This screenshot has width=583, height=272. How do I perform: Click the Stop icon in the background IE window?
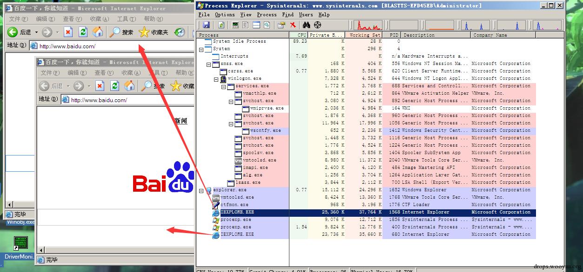point(68,32)
